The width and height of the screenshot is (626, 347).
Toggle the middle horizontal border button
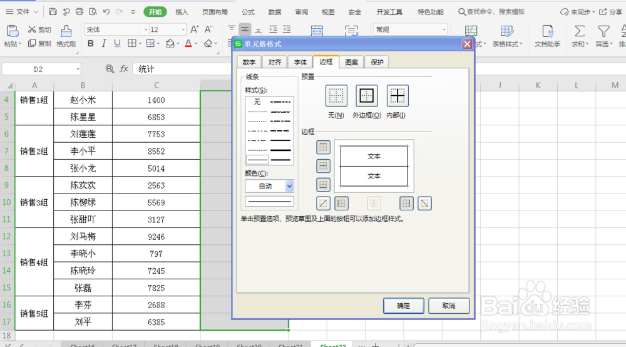point(324,166)
